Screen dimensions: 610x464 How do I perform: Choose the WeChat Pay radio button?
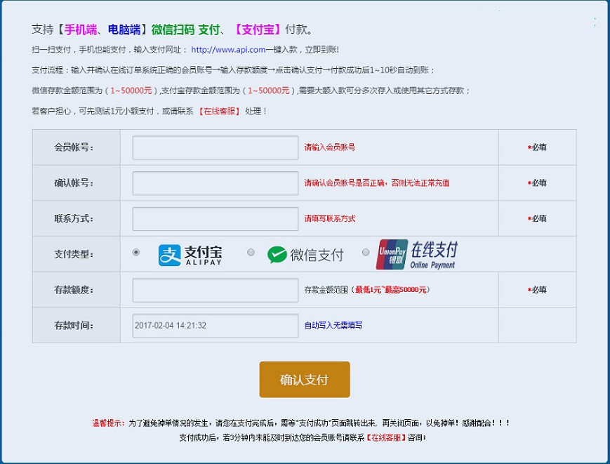[251, 252]
